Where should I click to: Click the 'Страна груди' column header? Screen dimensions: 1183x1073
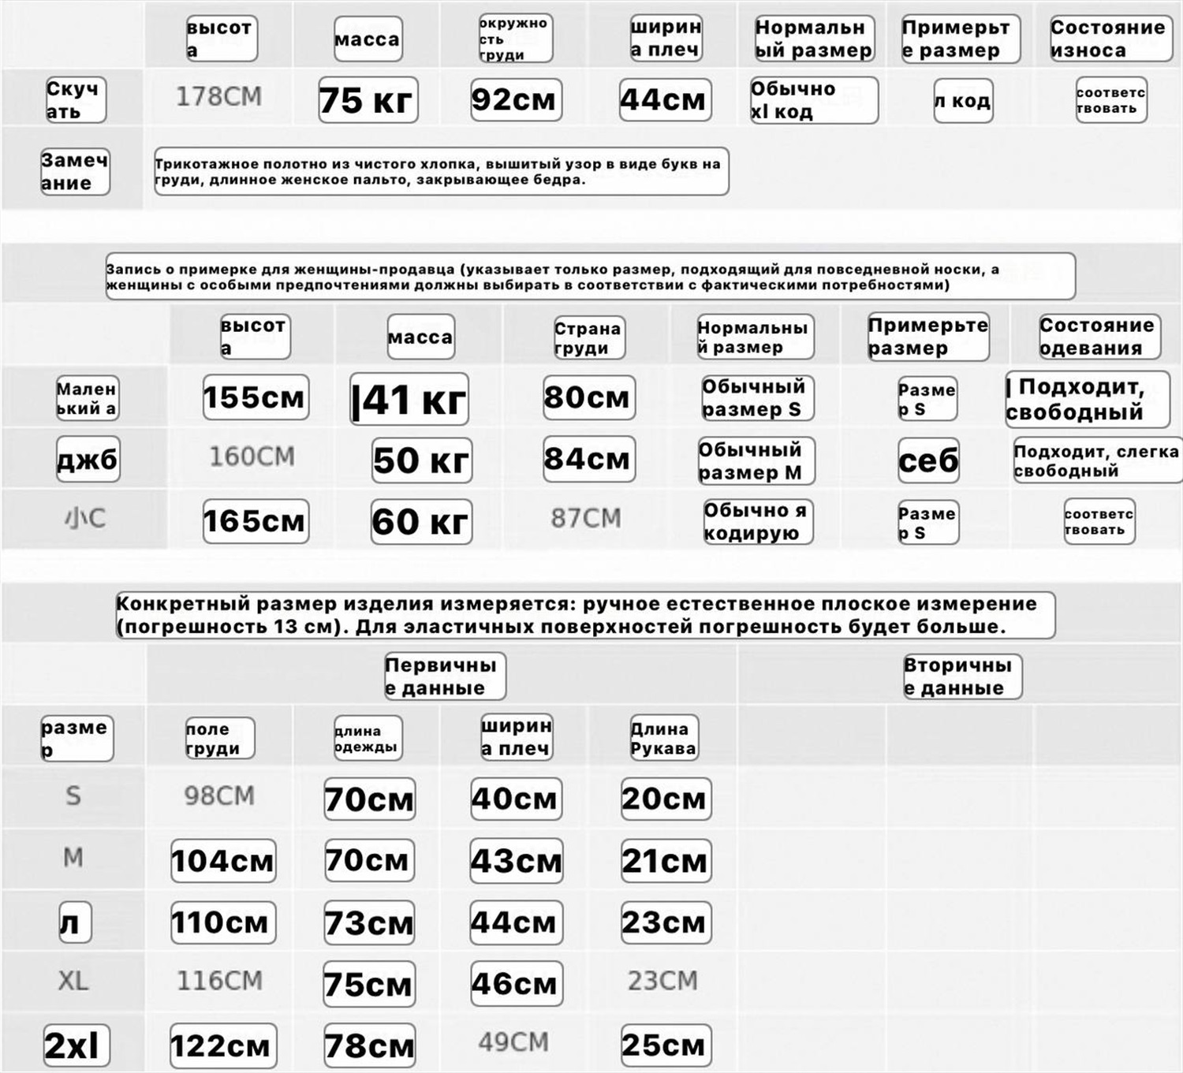589,338
